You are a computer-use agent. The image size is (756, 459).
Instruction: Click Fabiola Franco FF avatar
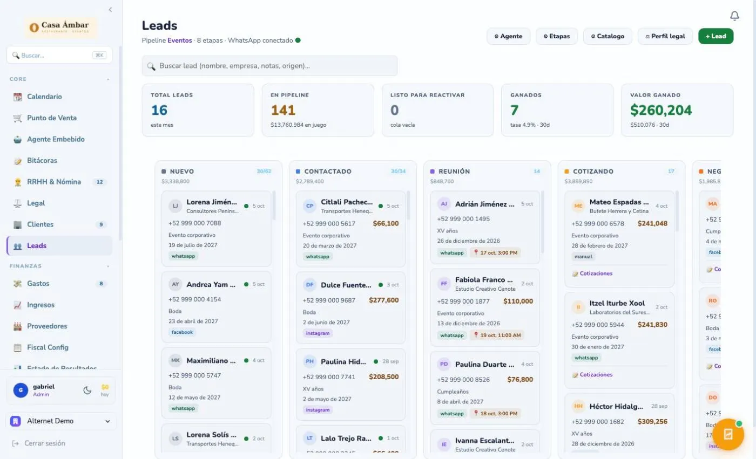[444, 283]
